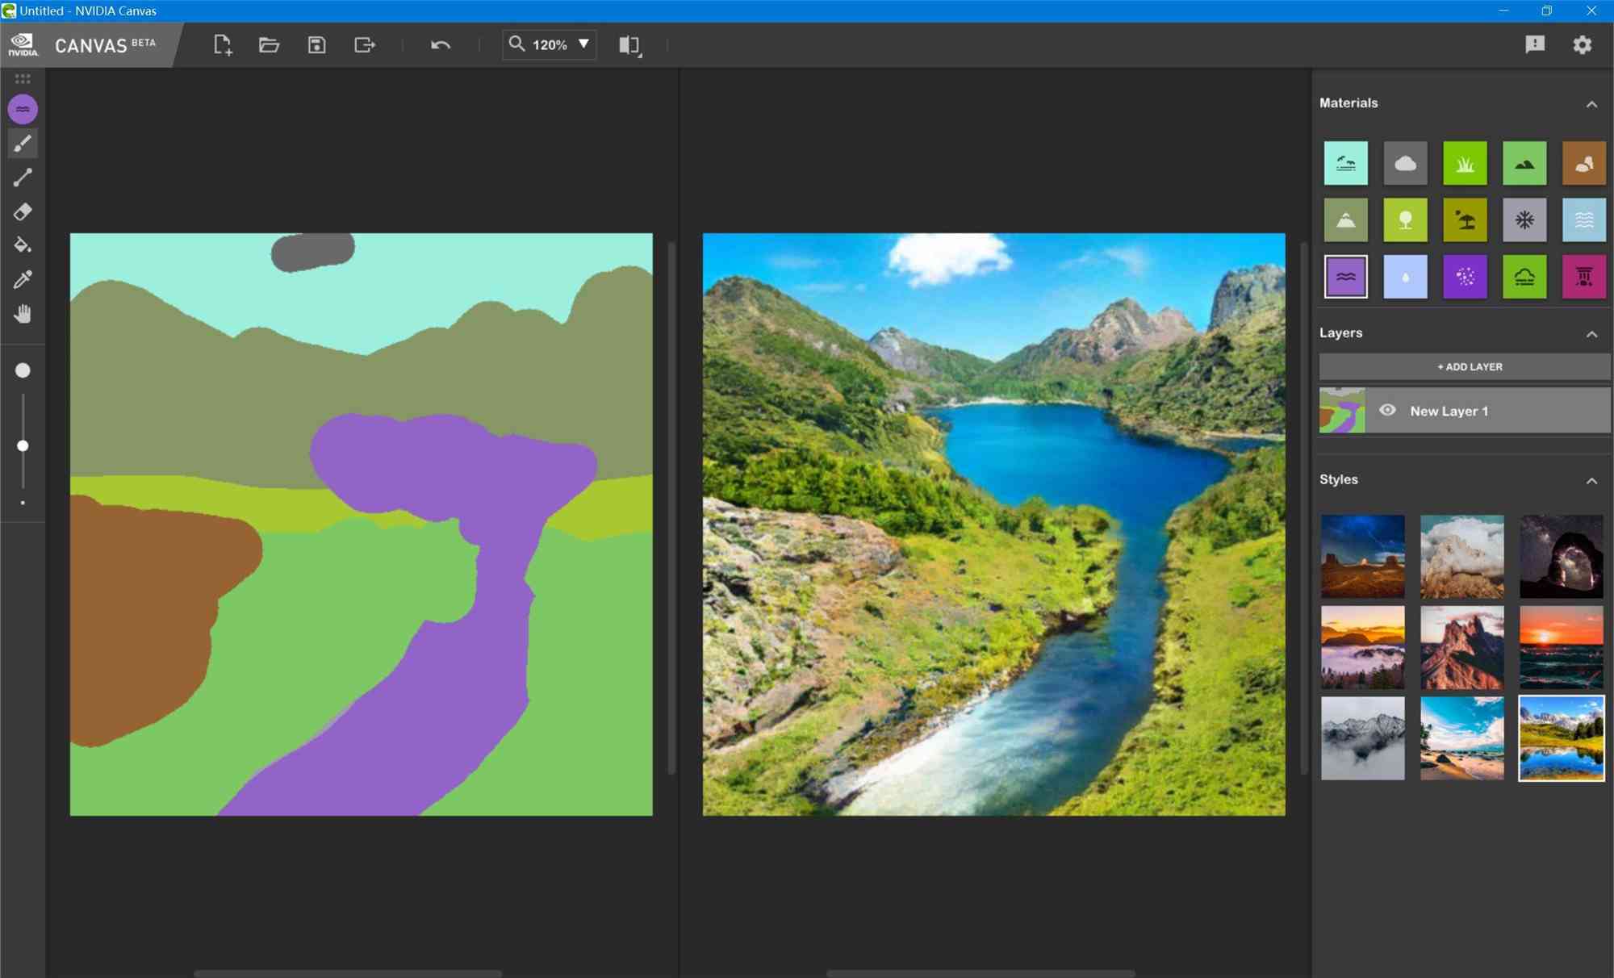Viewport: 1614px width, 978px height.
Task: Select the Fill tool in toolbar
Action: [23, 245]
